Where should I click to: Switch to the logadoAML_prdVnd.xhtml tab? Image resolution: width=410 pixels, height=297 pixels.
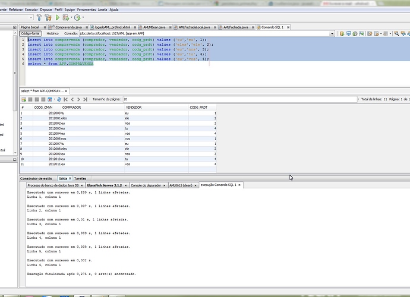[112, 27]
